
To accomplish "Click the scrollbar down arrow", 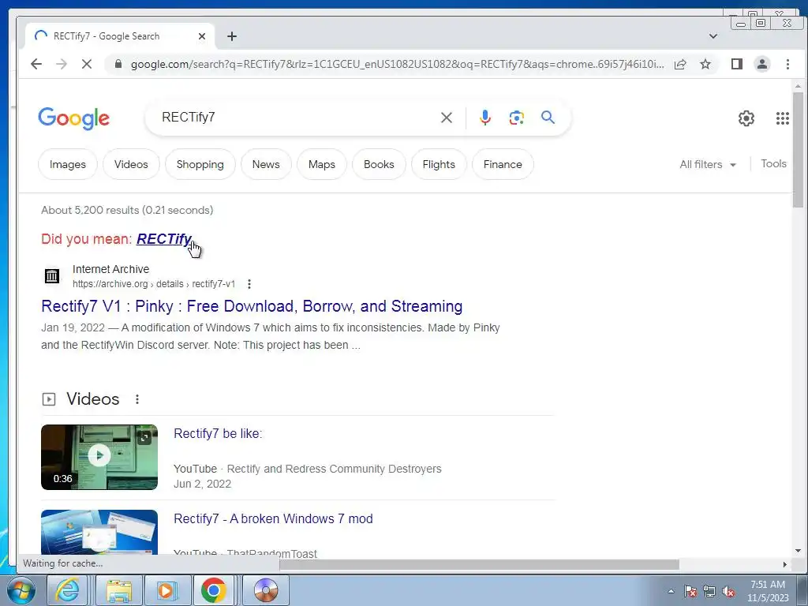I will point(798,551).
